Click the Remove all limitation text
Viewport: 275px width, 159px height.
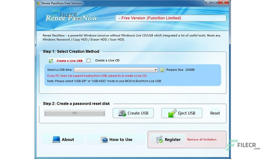pos(202,140)
